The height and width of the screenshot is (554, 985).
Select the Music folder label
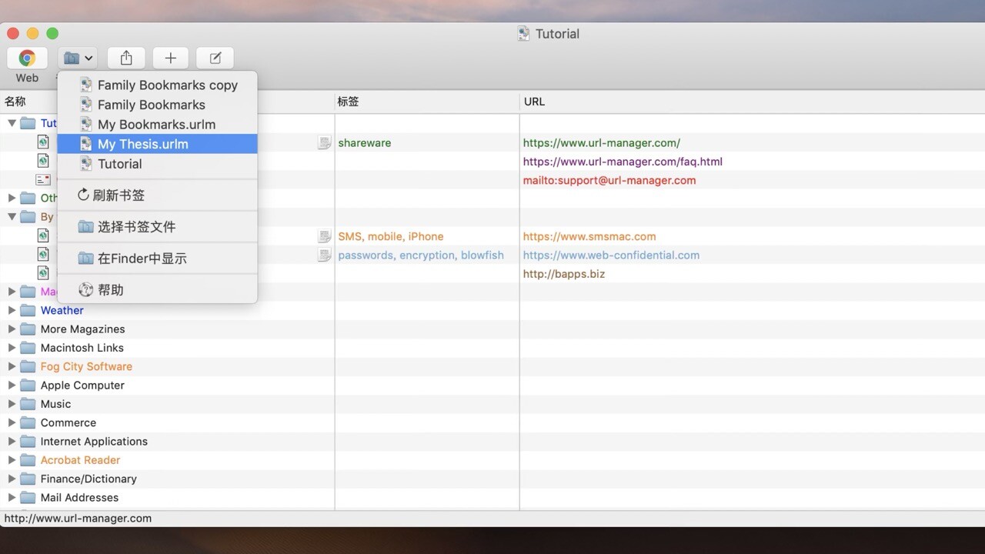[x=55, y=404]
